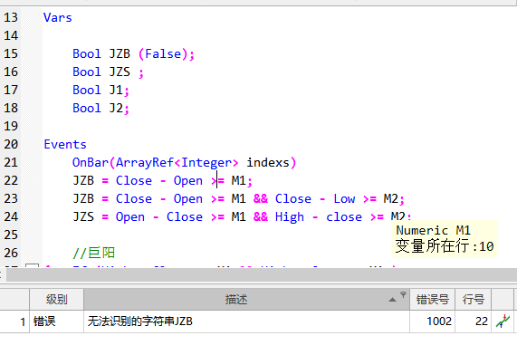This screenshot has height=355, width=517.
Task: Click the horizontal scrollbar below the code editor
Action: [261, 274]
